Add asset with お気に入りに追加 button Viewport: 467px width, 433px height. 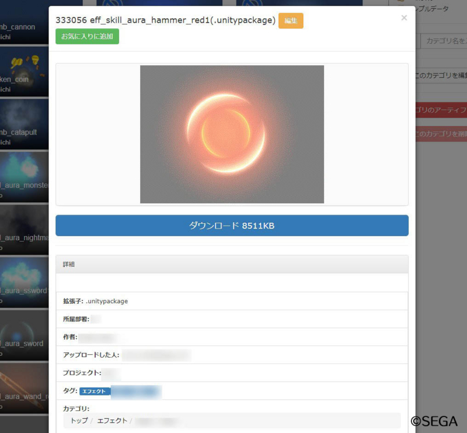pos(87,36)
